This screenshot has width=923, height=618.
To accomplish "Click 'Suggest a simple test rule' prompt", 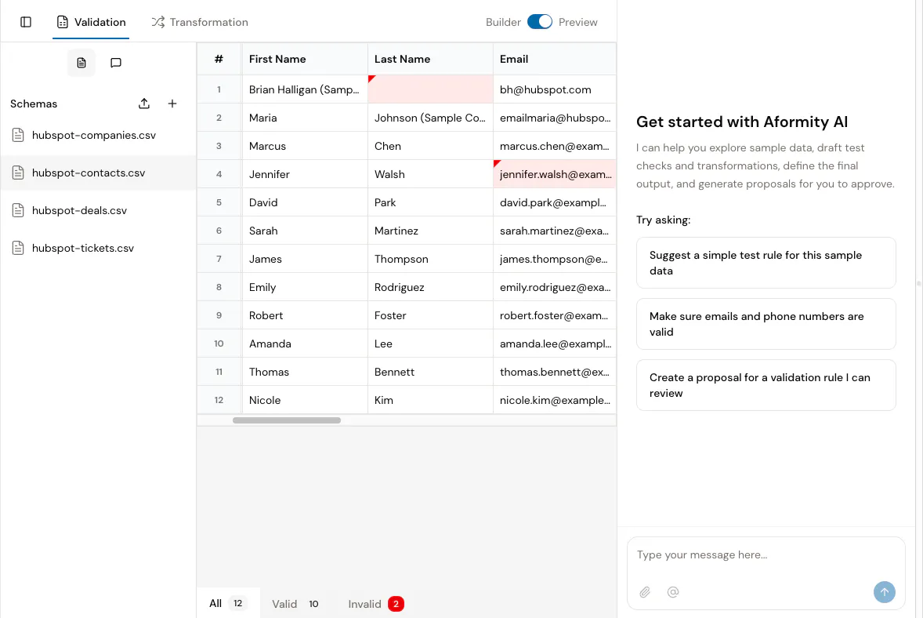I will pos(766,263).
